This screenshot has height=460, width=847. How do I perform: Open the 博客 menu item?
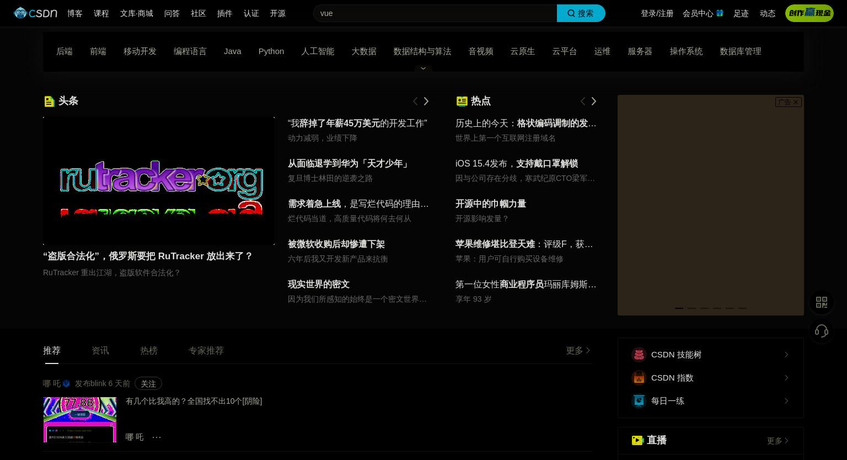pyautogui.click(x=75, y=13)
